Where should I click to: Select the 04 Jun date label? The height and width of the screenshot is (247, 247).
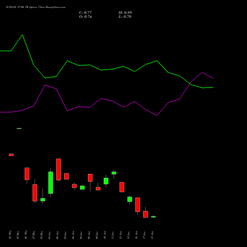click(x=74, y=235)
